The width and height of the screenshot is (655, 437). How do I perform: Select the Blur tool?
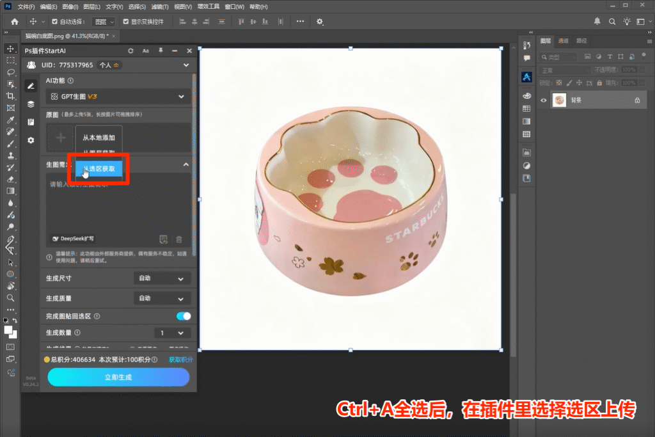tap(10, 203)
